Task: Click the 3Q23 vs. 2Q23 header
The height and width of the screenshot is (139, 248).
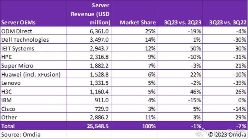Action: pos(180,13)
